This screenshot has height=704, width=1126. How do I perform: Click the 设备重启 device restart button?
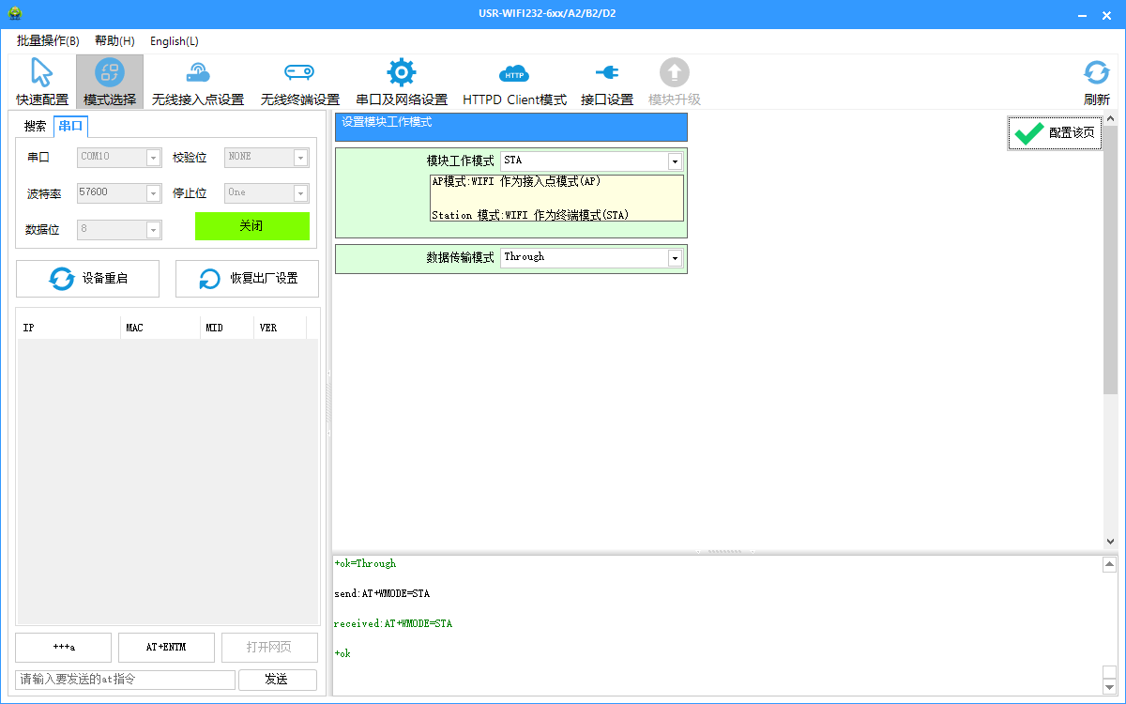87,279
